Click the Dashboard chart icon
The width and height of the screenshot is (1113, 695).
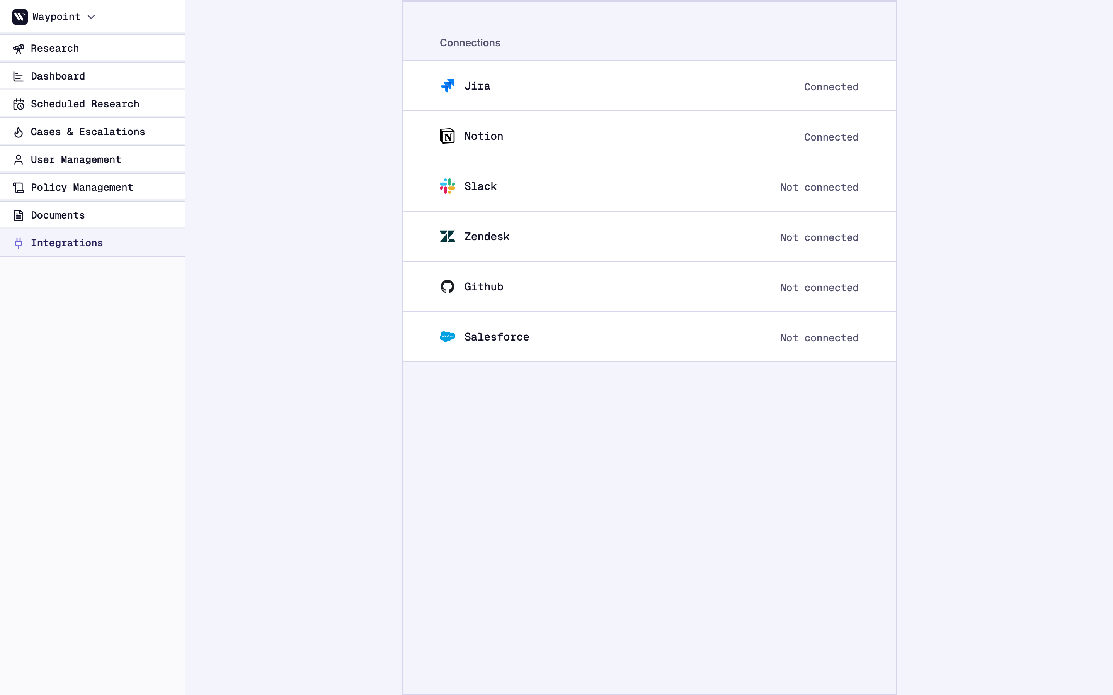19,76
